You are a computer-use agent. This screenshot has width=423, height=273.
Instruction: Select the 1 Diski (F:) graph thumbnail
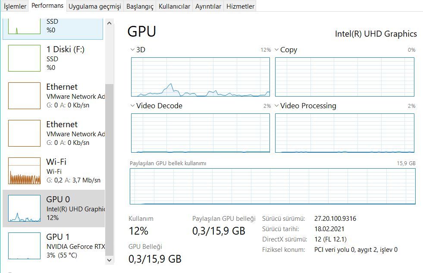click(x=24, y=58)
